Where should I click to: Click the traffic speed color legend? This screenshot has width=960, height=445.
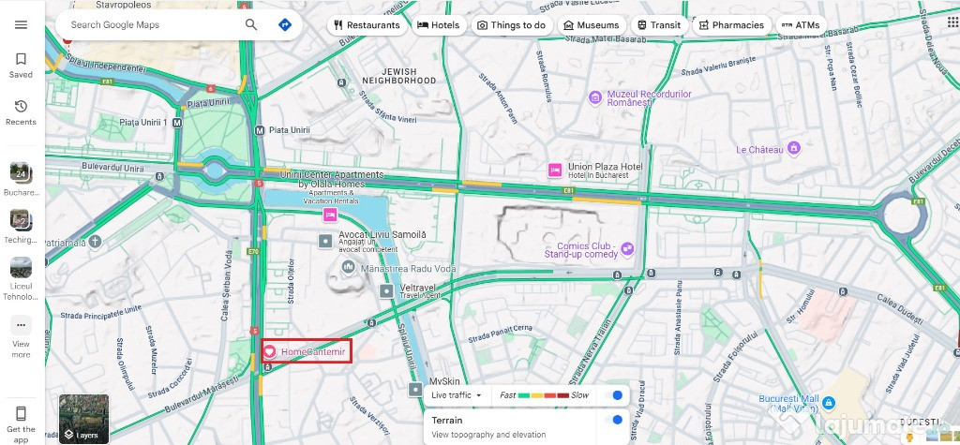click(544, 395)
